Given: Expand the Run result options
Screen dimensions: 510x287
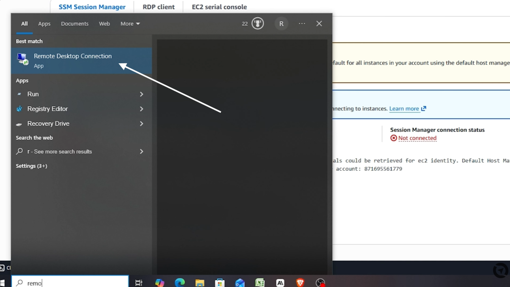Looking at the screenshot, I should pos(142,94).
